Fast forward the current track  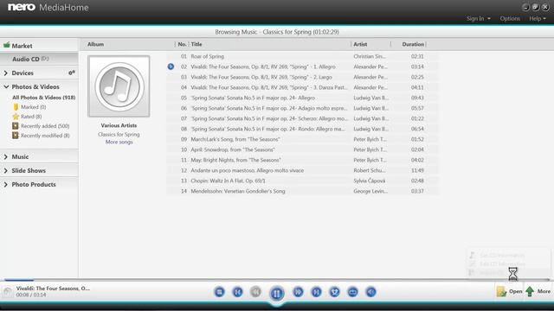tap(298, 292)
